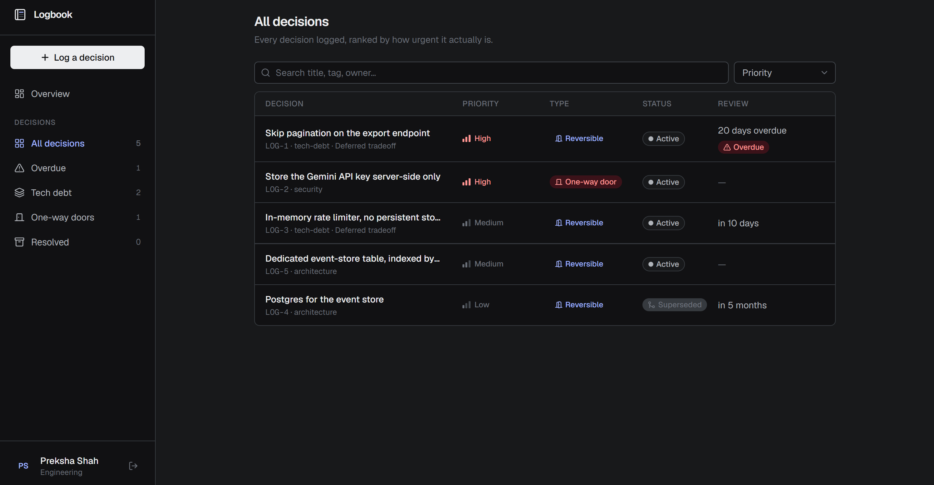Filter by Tech debt decisions

click(78, 193)
